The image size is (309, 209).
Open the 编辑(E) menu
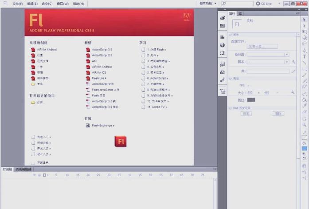pos(32,4)
